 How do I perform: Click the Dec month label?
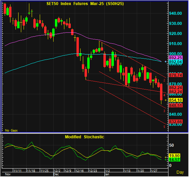coord(56,174)
